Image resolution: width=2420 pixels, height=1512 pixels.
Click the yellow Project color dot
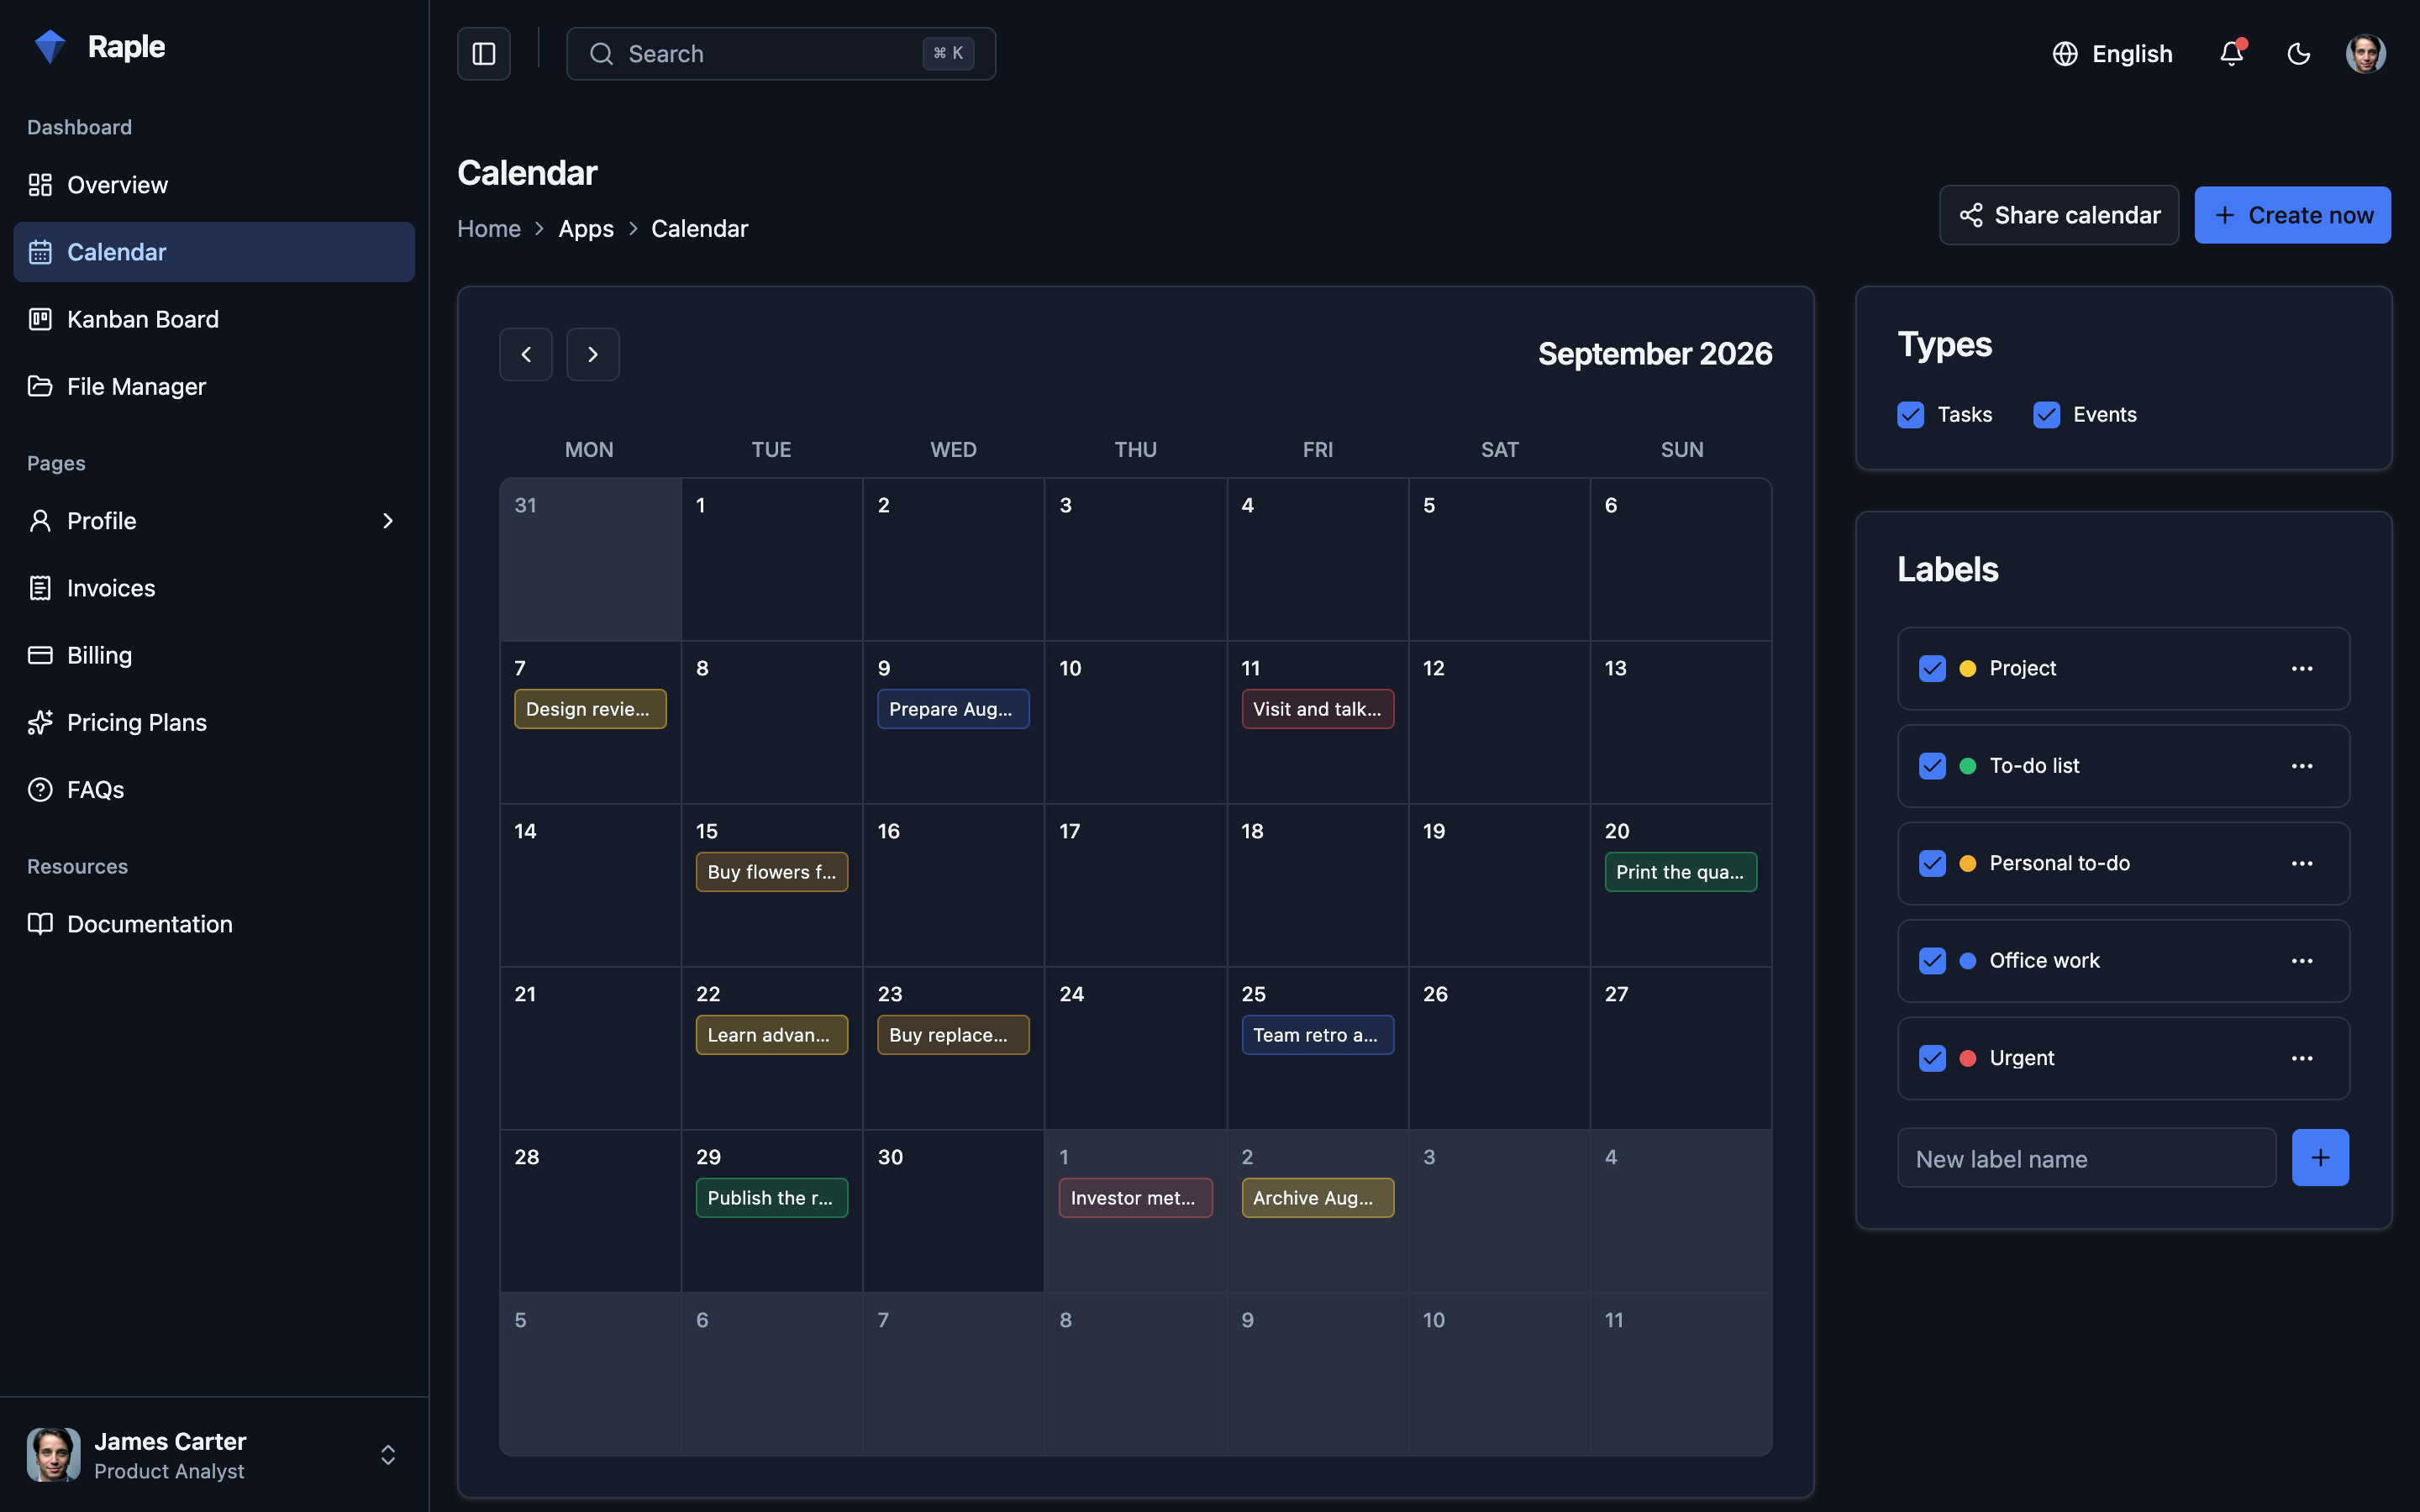point(1968,669)
